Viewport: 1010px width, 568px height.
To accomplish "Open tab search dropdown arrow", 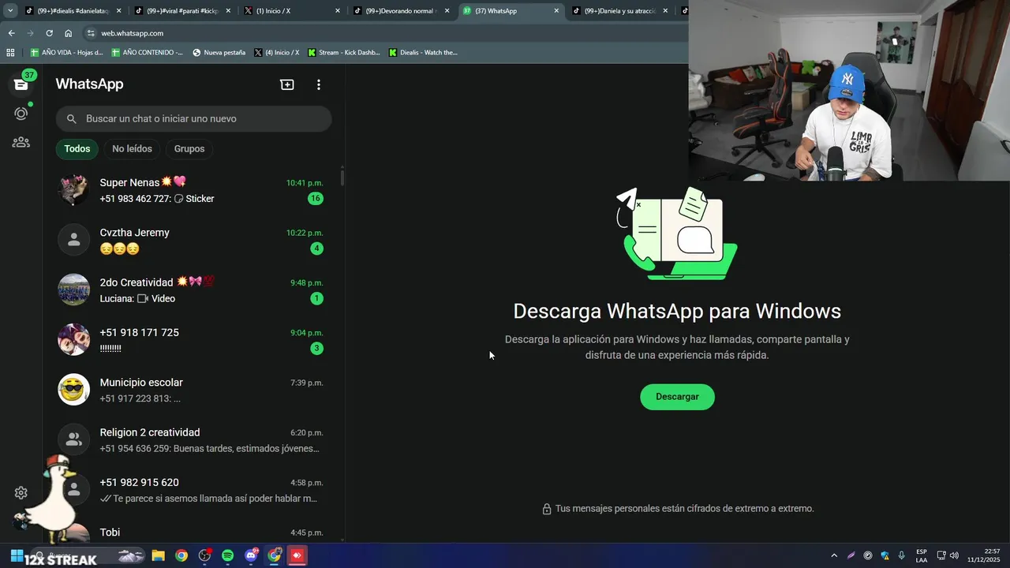I will (x=10, y=11).
